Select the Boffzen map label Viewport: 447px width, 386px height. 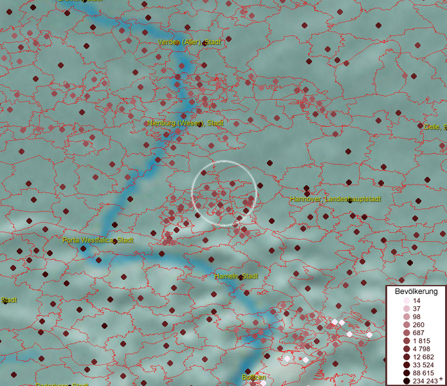(x=253, y=377)
